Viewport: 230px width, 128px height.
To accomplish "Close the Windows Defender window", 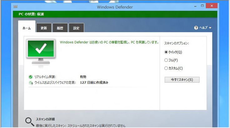I will point(212,6).
